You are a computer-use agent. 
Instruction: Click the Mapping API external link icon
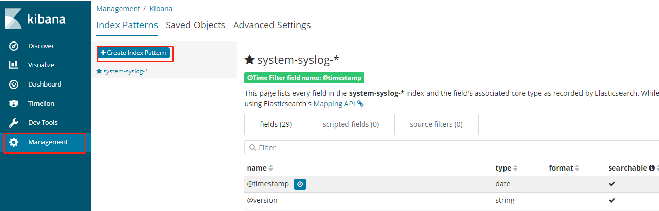click(x=360, y=103)
